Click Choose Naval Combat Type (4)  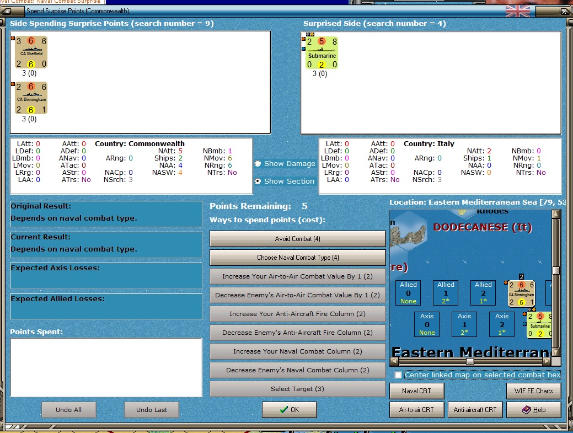click(x=297, y=258)
